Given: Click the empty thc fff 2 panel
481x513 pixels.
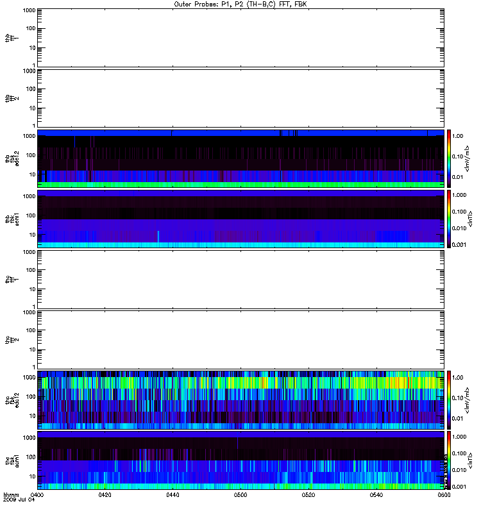Looking at the screenshot, I should pyautogui.click(x=240, y=340).
